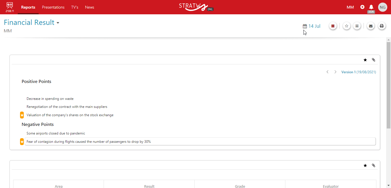Click the calendar icon beside 14 Jul
This screenshot has height=188, width=391.
[x=305, y=26]
